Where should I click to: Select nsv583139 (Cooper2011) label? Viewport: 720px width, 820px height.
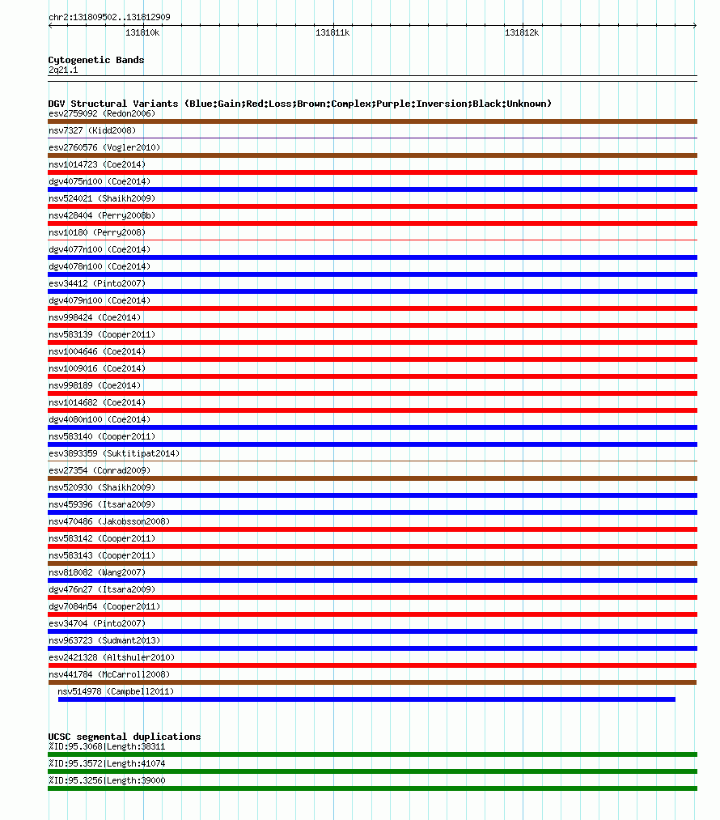(x=102, y=334)
